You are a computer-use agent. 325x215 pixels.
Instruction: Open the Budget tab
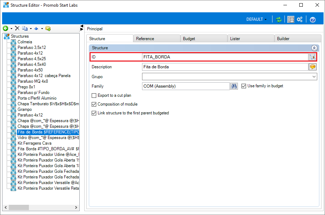click(x=204, y=39)
